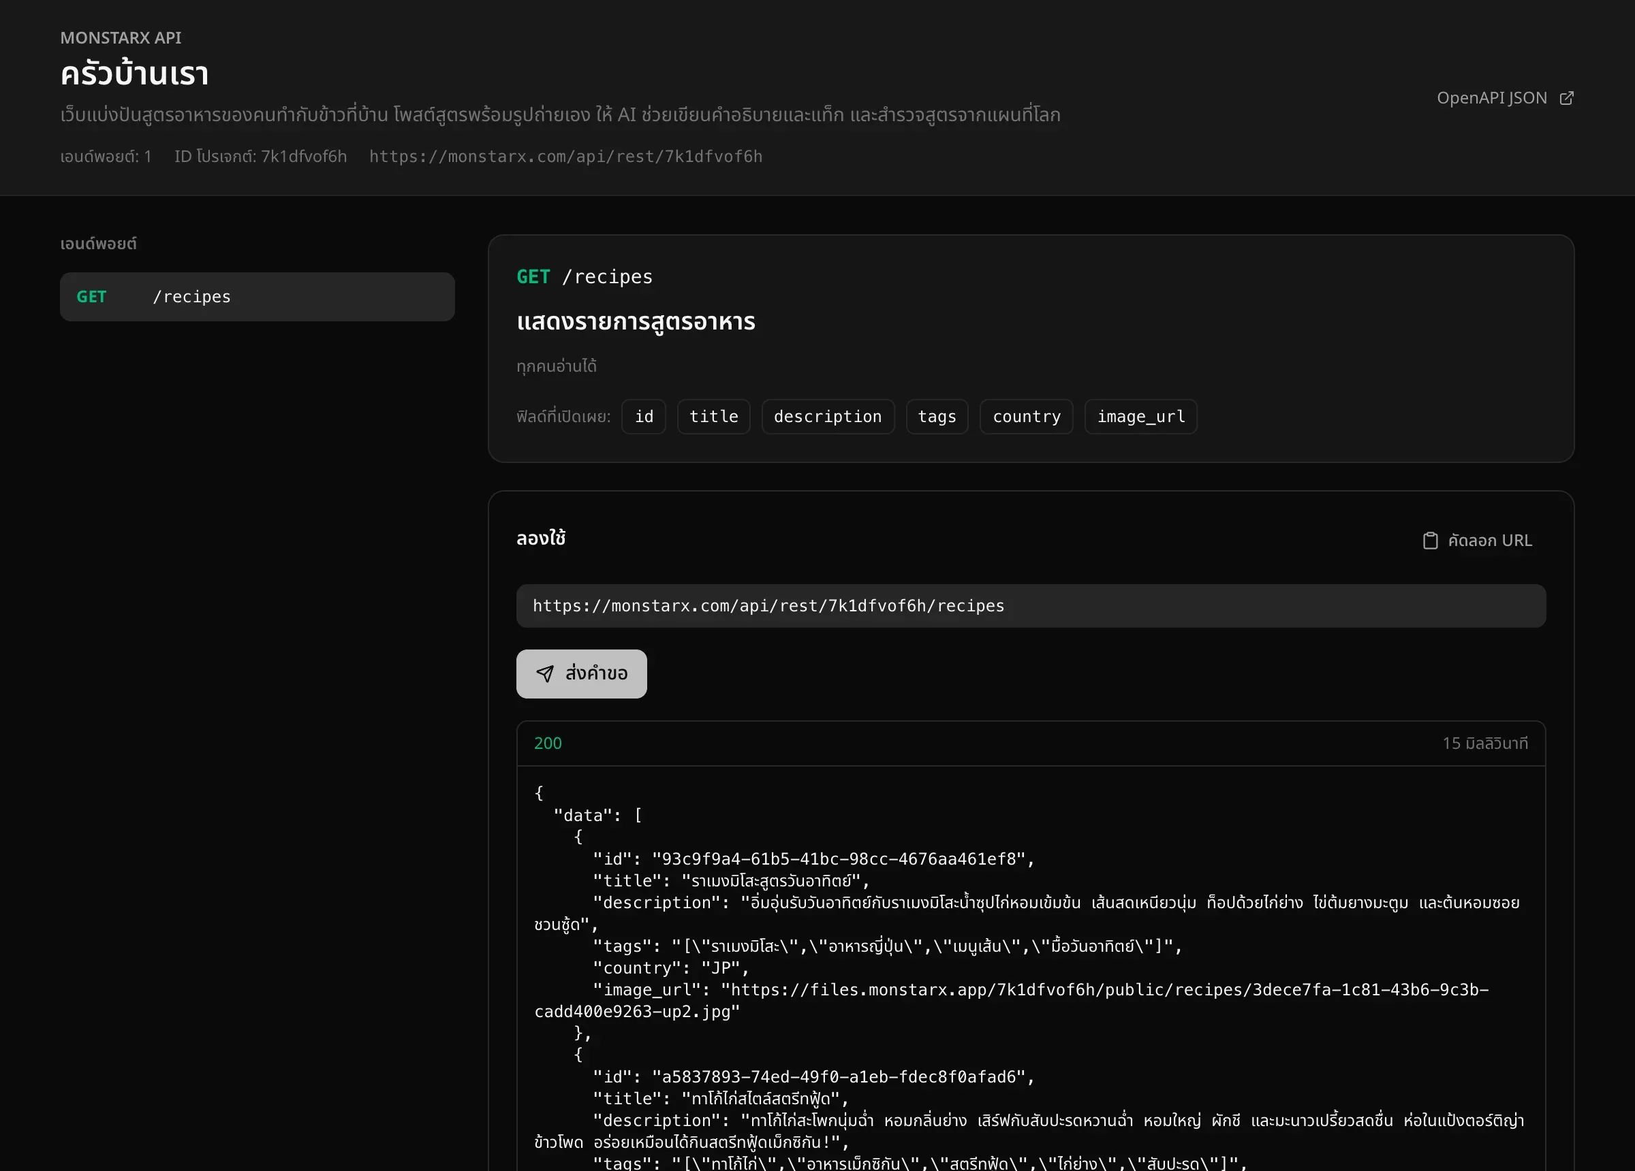Send the request with ส่งคำขอ button
This screenshot has height=1171, width=1635.
tap(581, 674)
